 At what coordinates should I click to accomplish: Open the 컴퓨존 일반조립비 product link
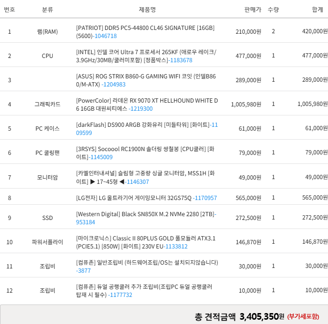pyautogui.click(x=147, y=262)
